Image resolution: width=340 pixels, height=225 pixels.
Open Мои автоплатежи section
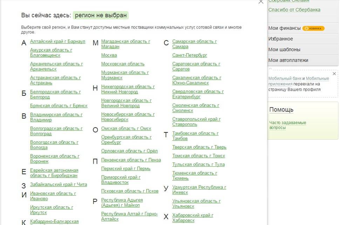coord(288,60)
